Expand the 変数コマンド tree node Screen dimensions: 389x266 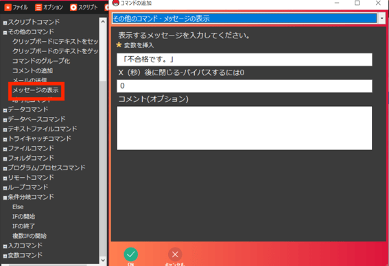5,256
